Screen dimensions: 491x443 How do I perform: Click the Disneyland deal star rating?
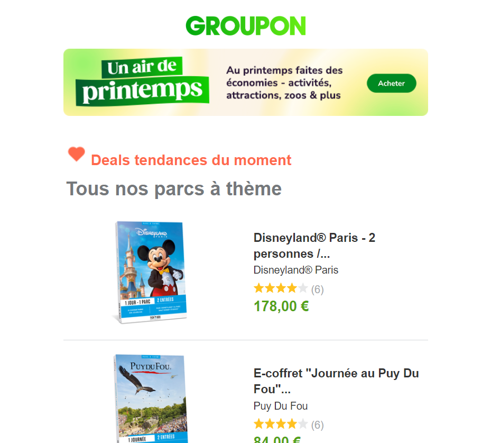281,288
